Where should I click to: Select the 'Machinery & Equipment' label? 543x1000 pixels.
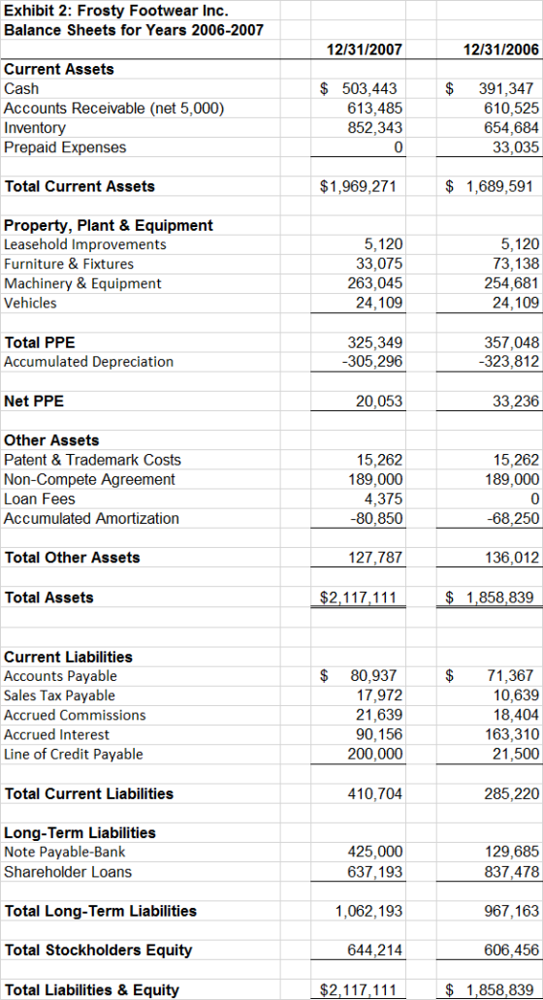[x=82, y=284]
